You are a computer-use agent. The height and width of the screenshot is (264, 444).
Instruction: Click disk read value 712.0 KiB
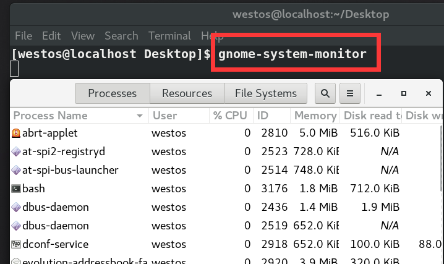[x=375, y=189]
